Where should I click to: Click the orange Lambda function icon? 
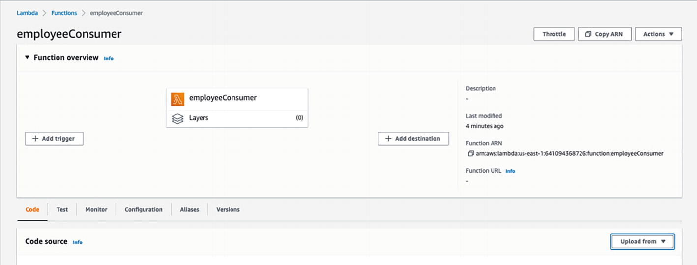point(177,99)
